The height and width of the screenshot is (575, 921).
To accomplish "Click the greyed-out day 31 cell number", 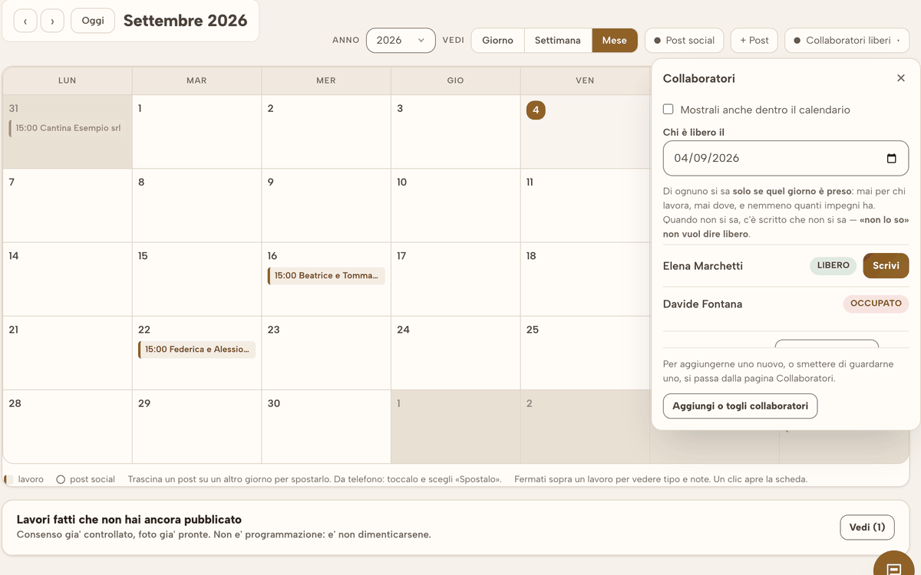I will point(13,109).
